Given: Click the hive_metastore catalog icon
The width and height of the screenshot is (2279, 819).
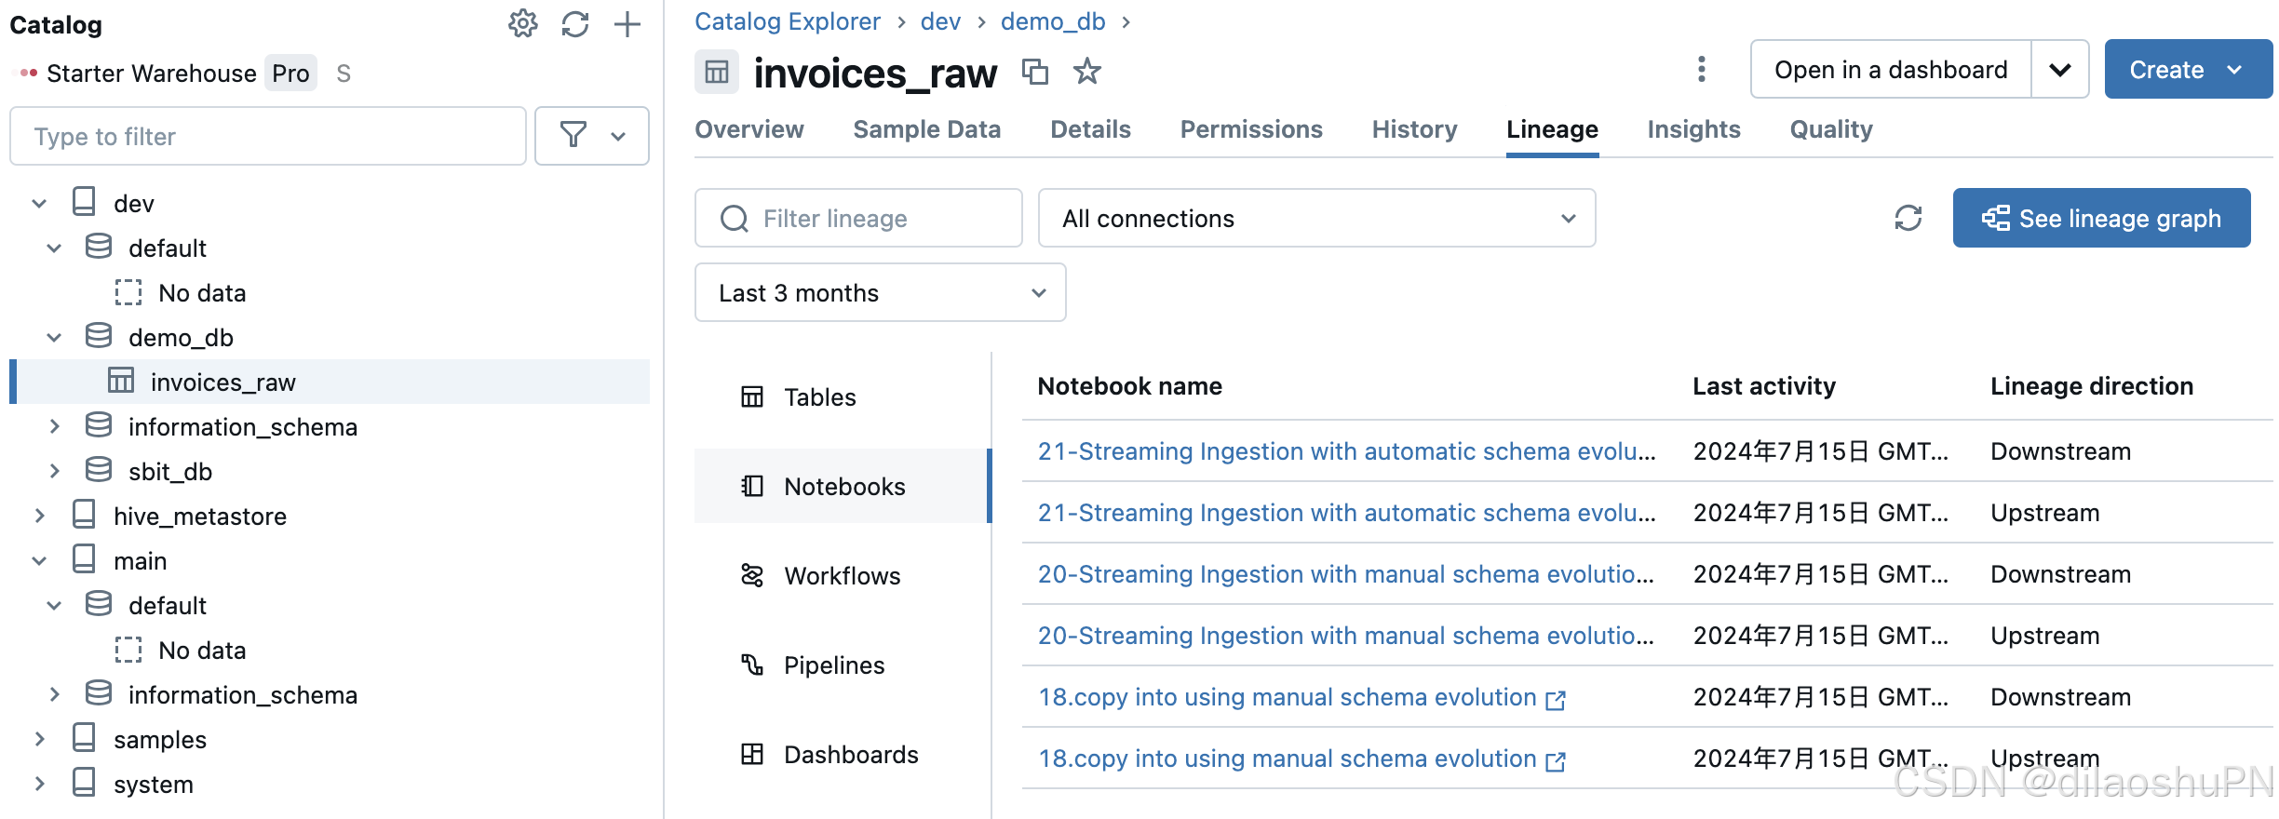Looking at the screenshot, I should pos(84,515).
